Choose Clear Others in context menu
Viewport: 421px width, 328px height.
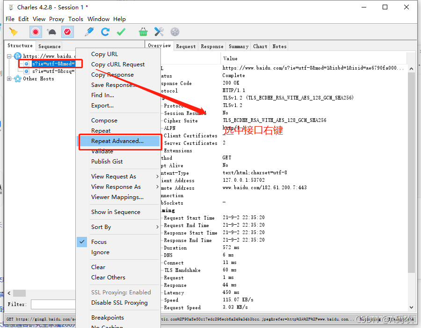pos(119,278)
